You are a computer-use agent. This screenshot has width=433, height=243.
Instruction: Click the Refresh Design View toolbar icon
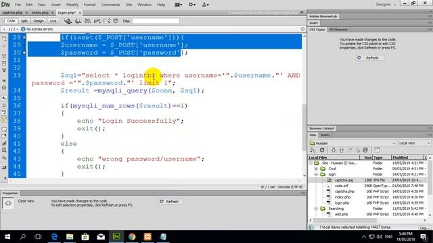pos(116,21)
